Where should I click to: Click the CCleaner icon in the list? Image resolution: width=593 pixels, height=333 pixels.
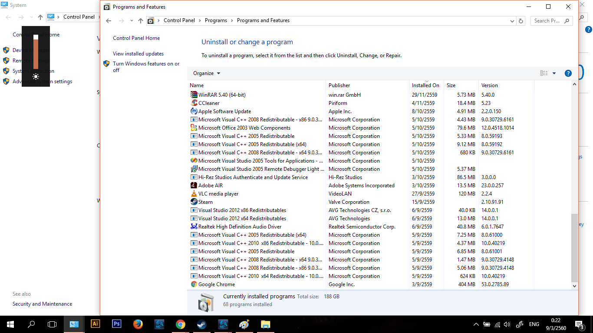click(x=194, y=103)
